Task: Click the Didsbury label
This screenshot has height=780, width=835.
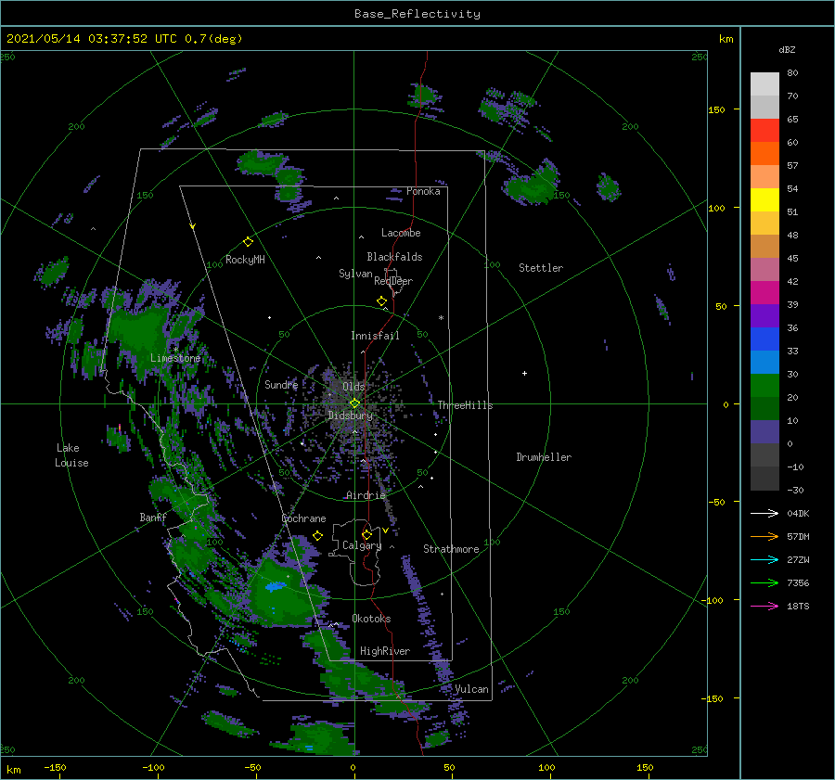Action: [350, 416]
